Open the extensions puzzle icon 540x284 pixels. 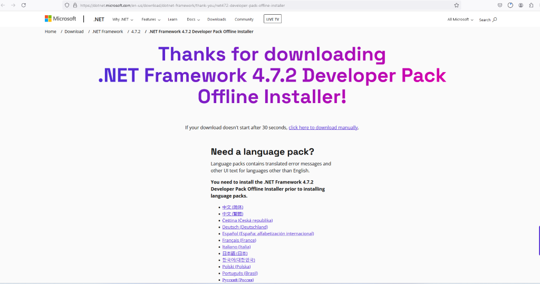click(531, 5)
